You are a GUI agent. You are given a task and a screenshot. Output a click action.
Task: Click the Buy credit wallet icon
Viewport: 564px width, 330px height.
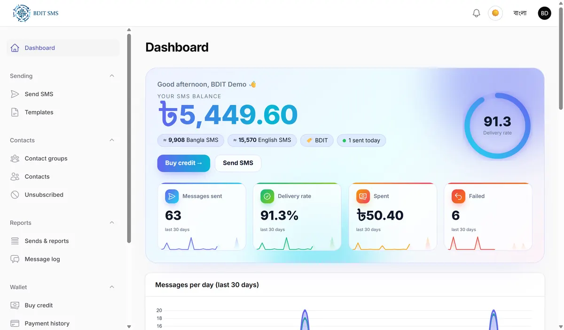pyautogui.click(x=15, y=305)
